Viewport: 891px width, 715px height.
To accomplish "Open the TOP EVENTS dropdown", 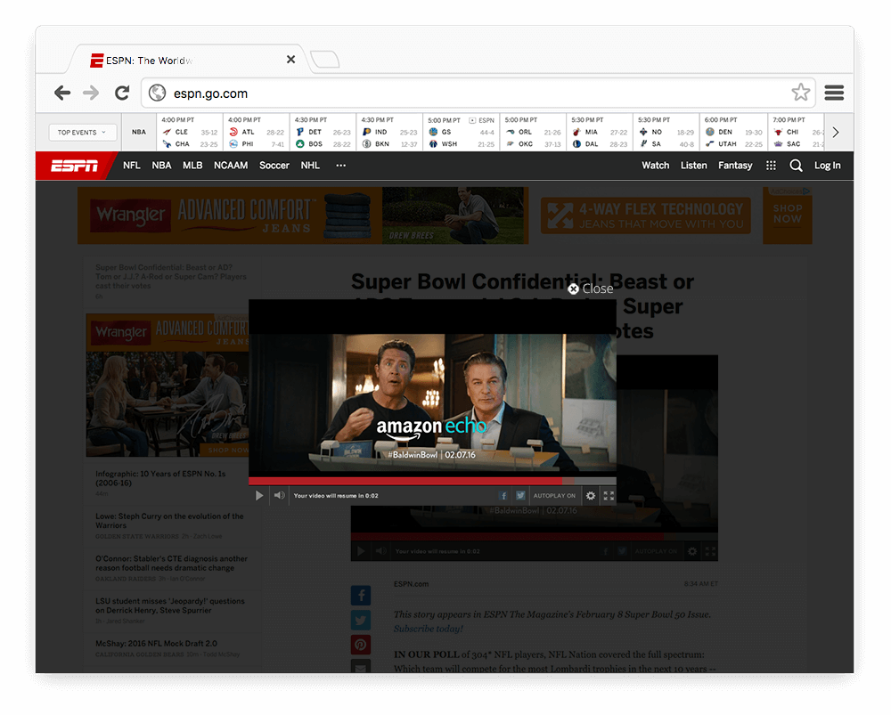I will pyautogui.click(x=82, y=133).
